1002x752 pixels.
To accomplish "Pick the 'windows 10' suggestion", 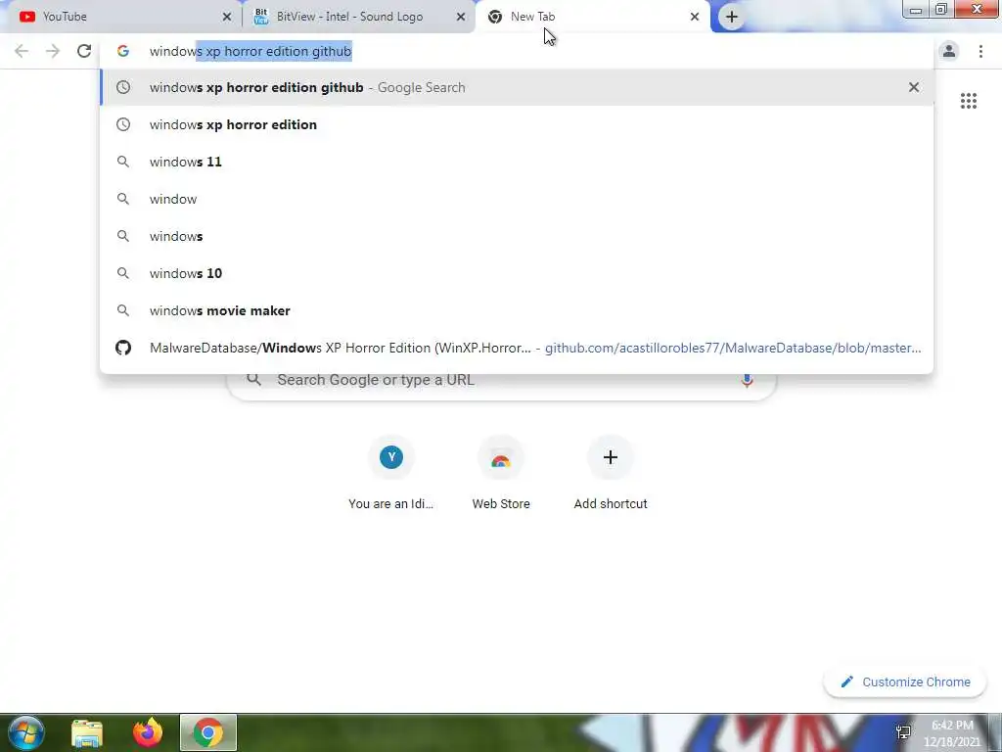I will point(517,273).
